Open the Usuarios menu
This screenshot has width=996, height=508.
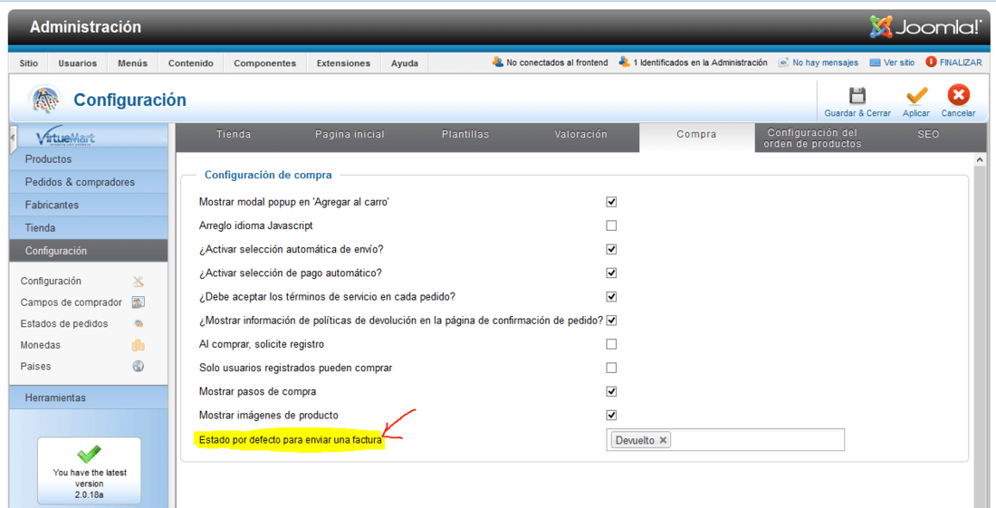78,62
